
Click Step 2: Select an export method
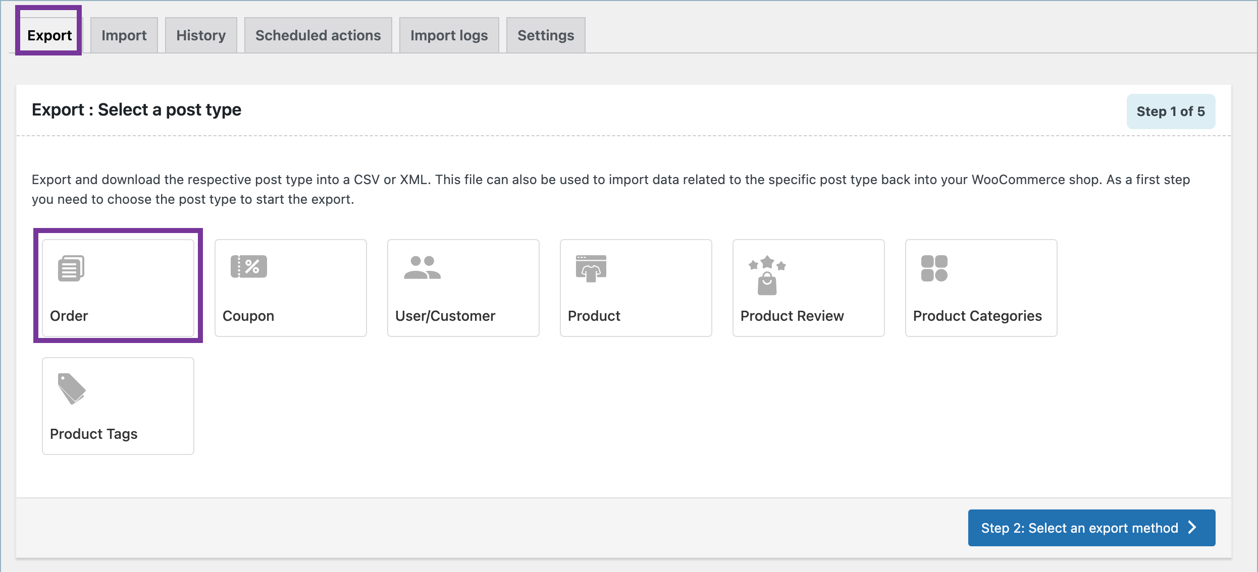point(1090,528)
